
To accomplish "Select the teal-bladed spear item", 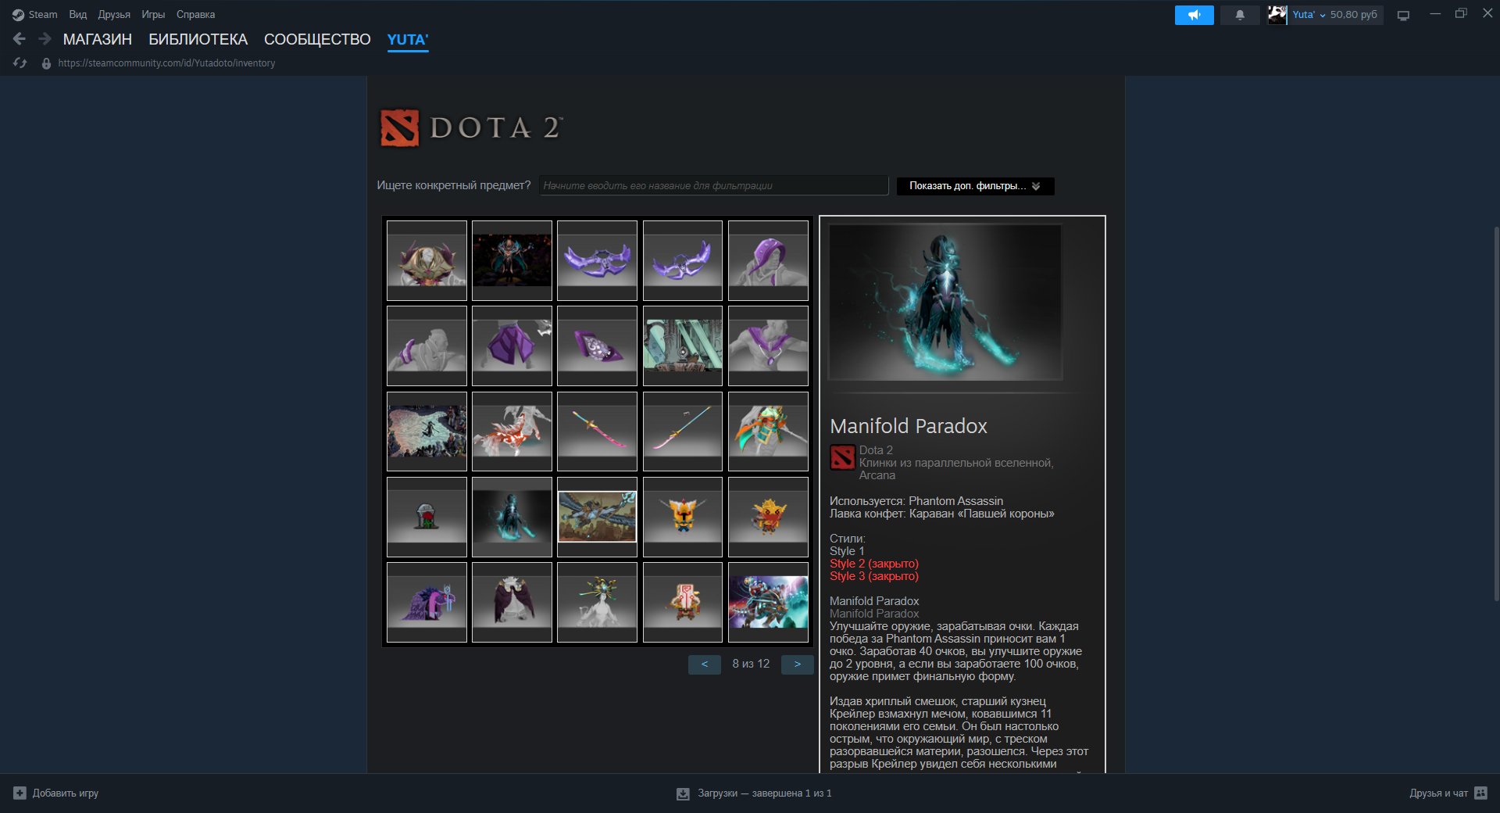I will (x=683, y=432).
